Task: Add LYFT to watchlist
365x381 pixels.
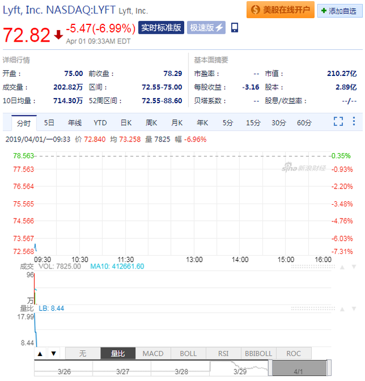Action: tap(340, 10)
